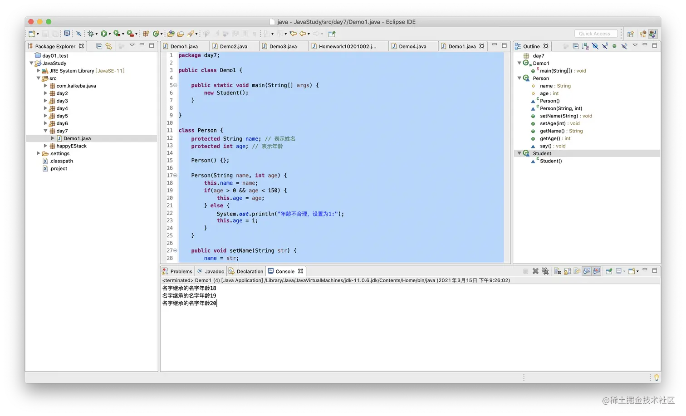686x416 pixels.
Task: Run the program with green Run button
Action: tap(104, 34)
